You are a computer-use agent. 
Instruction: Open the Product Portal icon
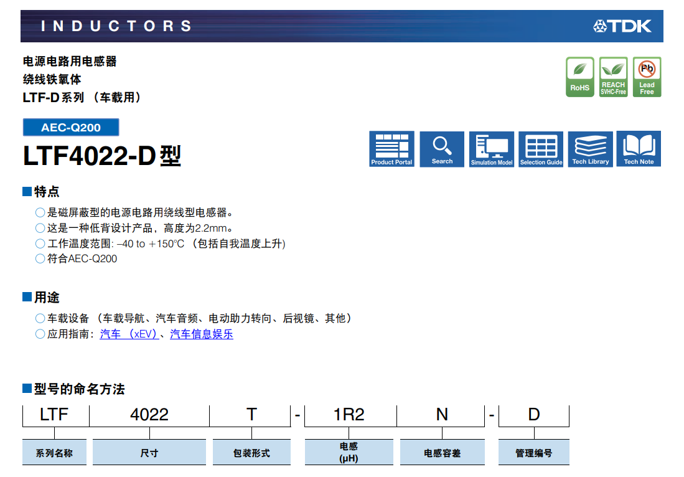391,149
